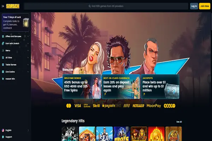The width and height of the screenshot is (212, 141).
Task: Click the Offers and Bonuses gift icon
Action: pos(3,36)
